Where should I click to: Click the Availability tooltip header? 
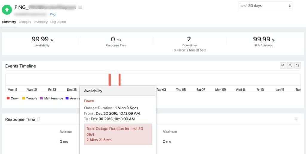(118, 91)
